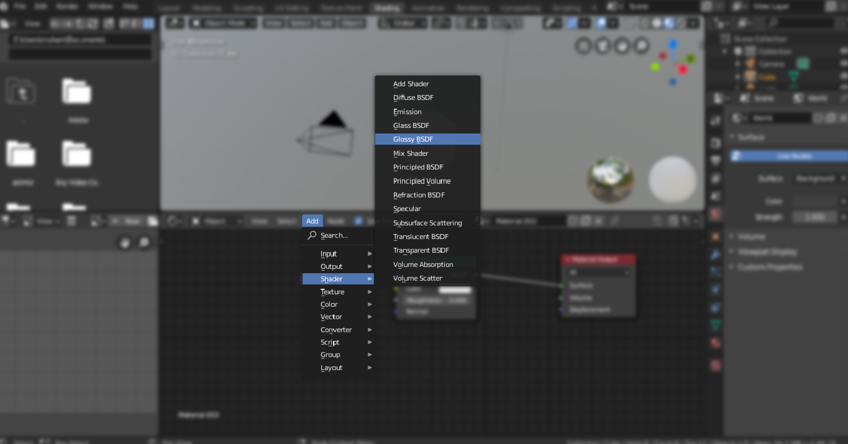Open the Color submenu
This screenshot has height=444, width=848.
[x=339, y=304]
